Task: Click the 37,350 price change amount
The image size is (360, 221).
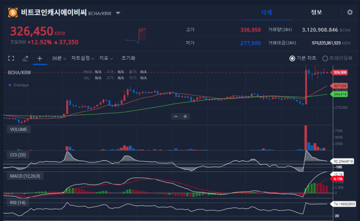Action: pyautogui.click(x=69, y=42)
